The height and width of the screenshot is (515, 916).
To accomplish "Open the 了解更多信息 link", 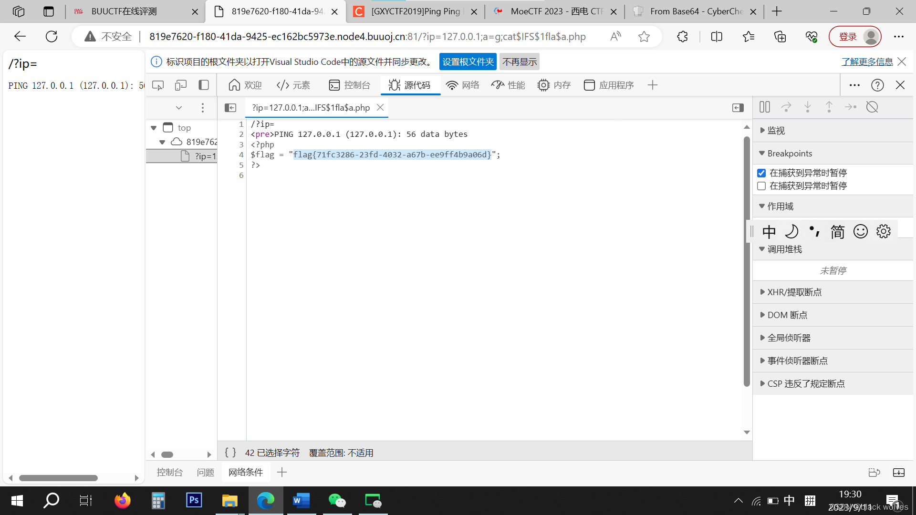I will coord(867,62).
